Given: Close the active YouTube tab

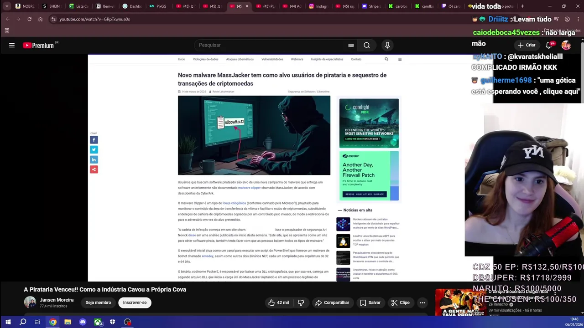Looking at the screenshot, I should click(x=247, y=6).
